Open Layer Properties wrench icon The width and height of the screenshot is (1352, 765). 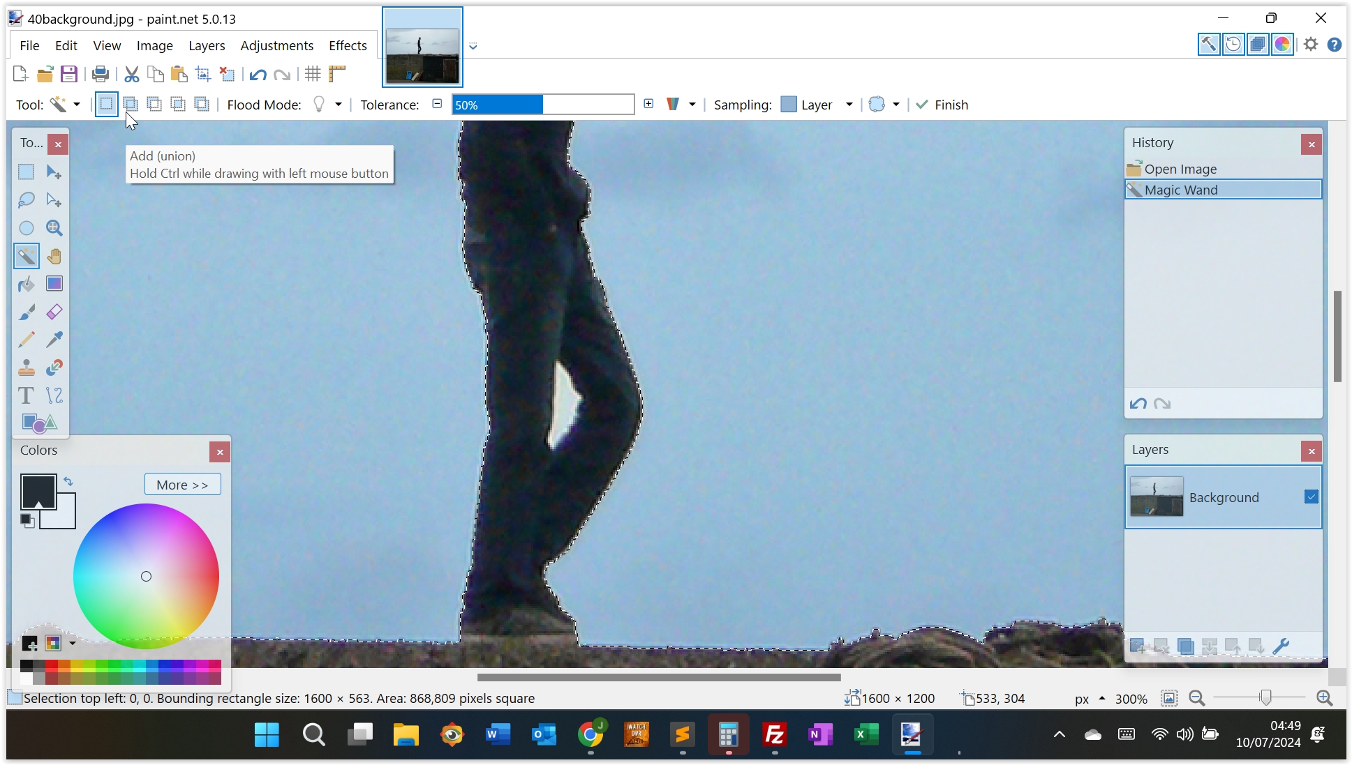(1281, 646)
